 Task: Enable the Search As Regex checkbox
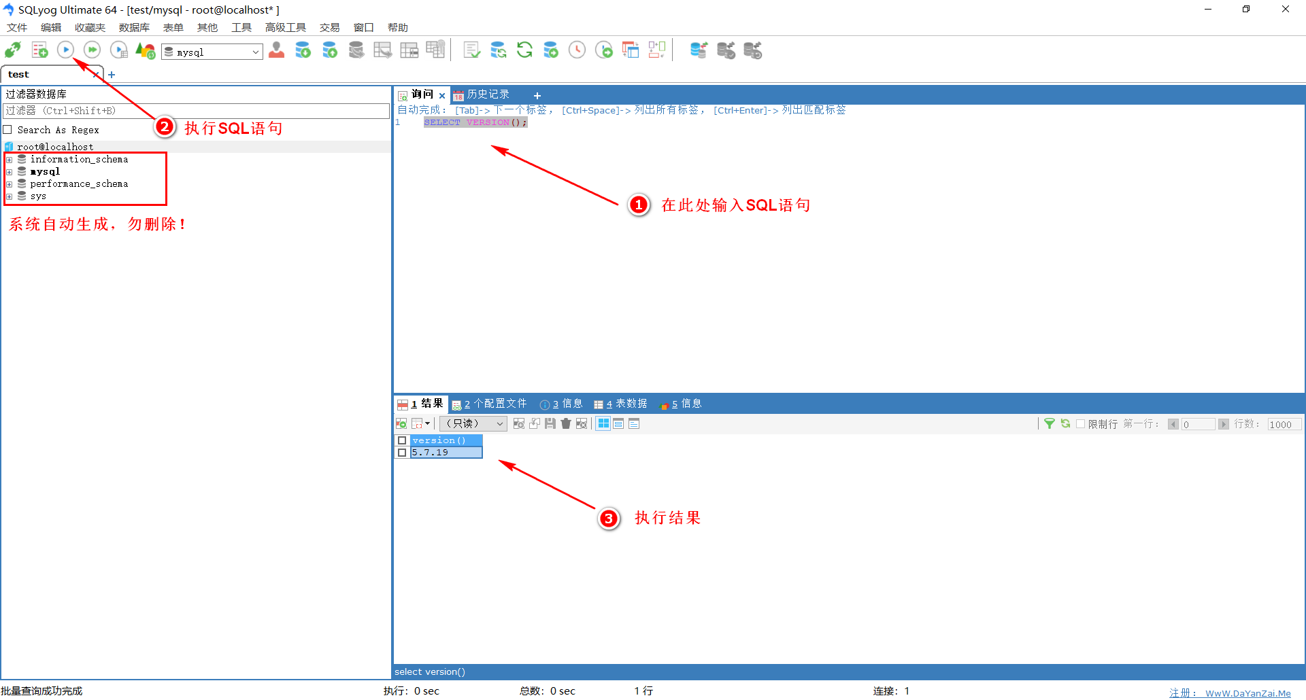point(7,129)
